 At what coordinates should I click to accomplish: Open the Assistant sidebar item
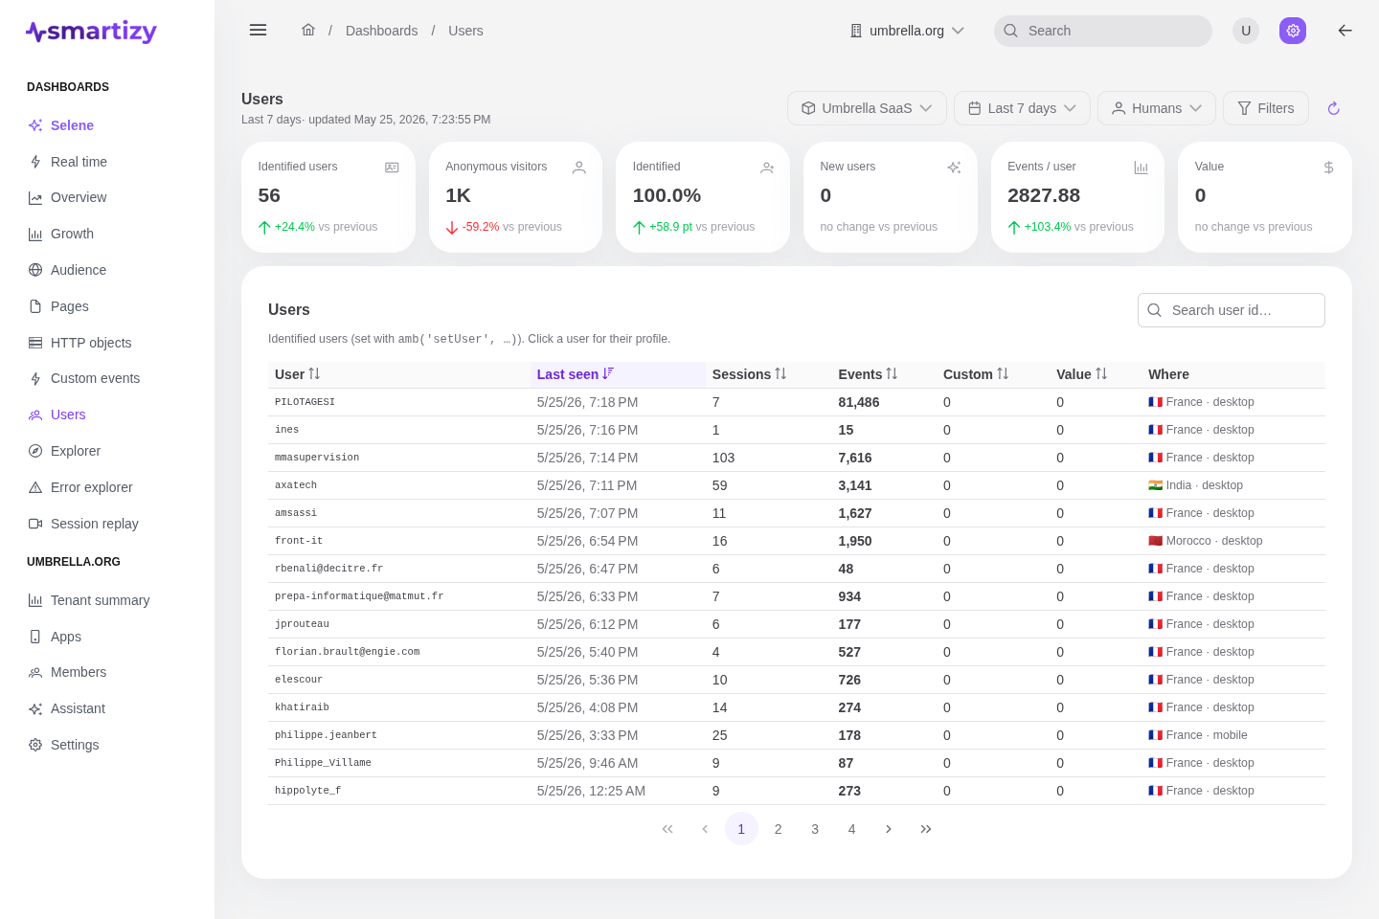click(x=107, y=708)
